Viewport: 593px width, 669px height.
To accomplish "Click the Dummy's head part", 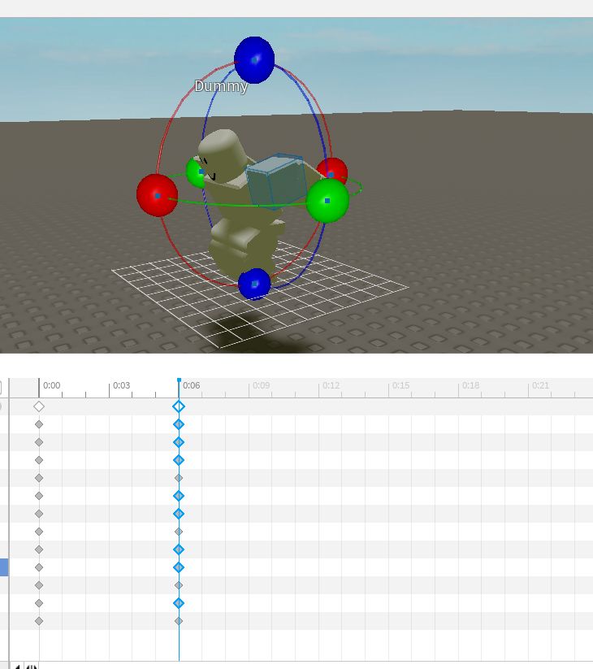I will (x=222, y=157).
